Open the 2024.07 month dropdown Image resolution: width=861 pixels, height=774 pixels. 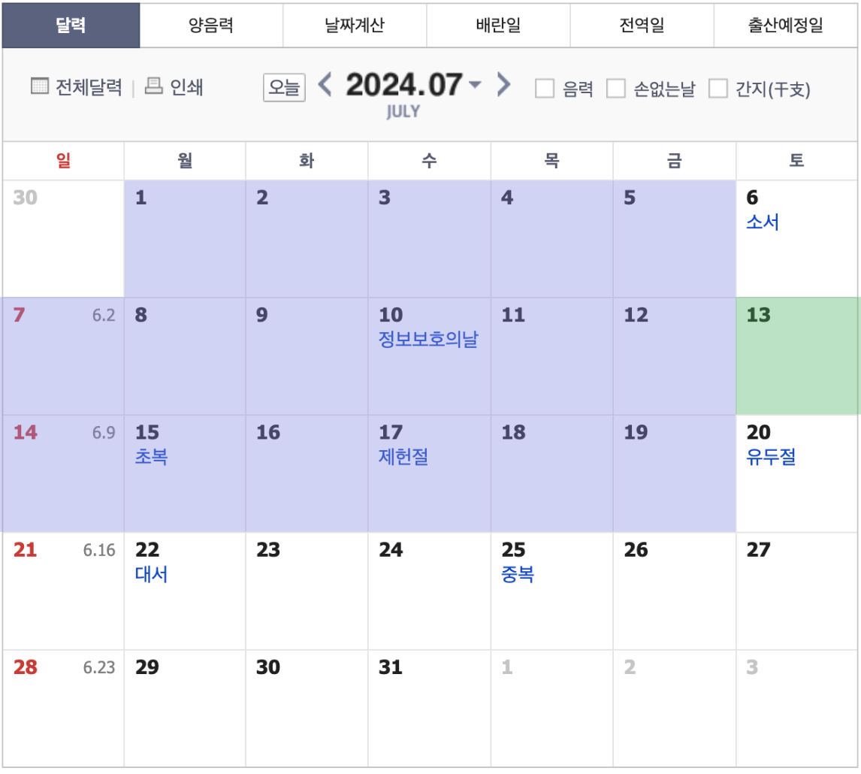point(475,86)
